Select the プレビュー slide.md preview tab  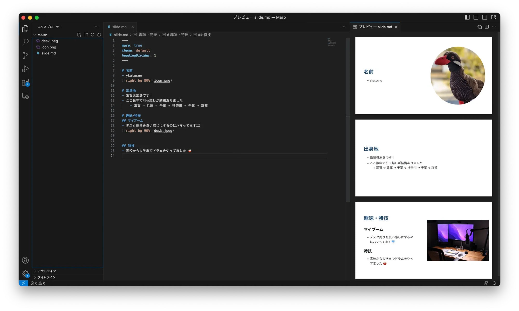point(375,27)
